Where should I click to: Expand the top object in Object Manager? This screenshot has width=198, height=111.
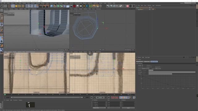click(x=137, y=7)
